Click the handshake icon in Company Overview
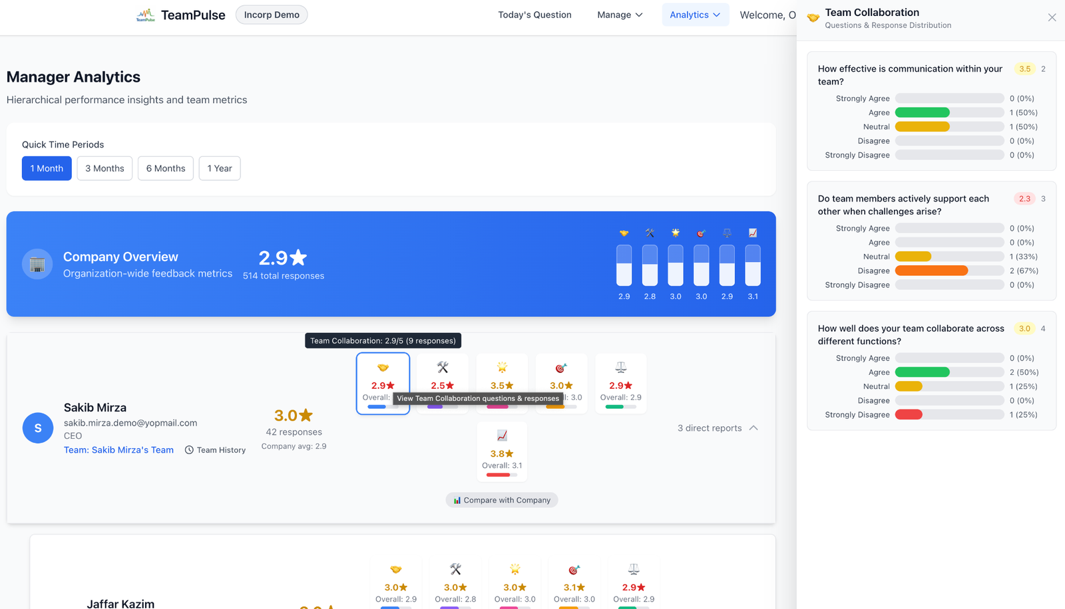Screen dimensions: 1065x609 [624, 233]
